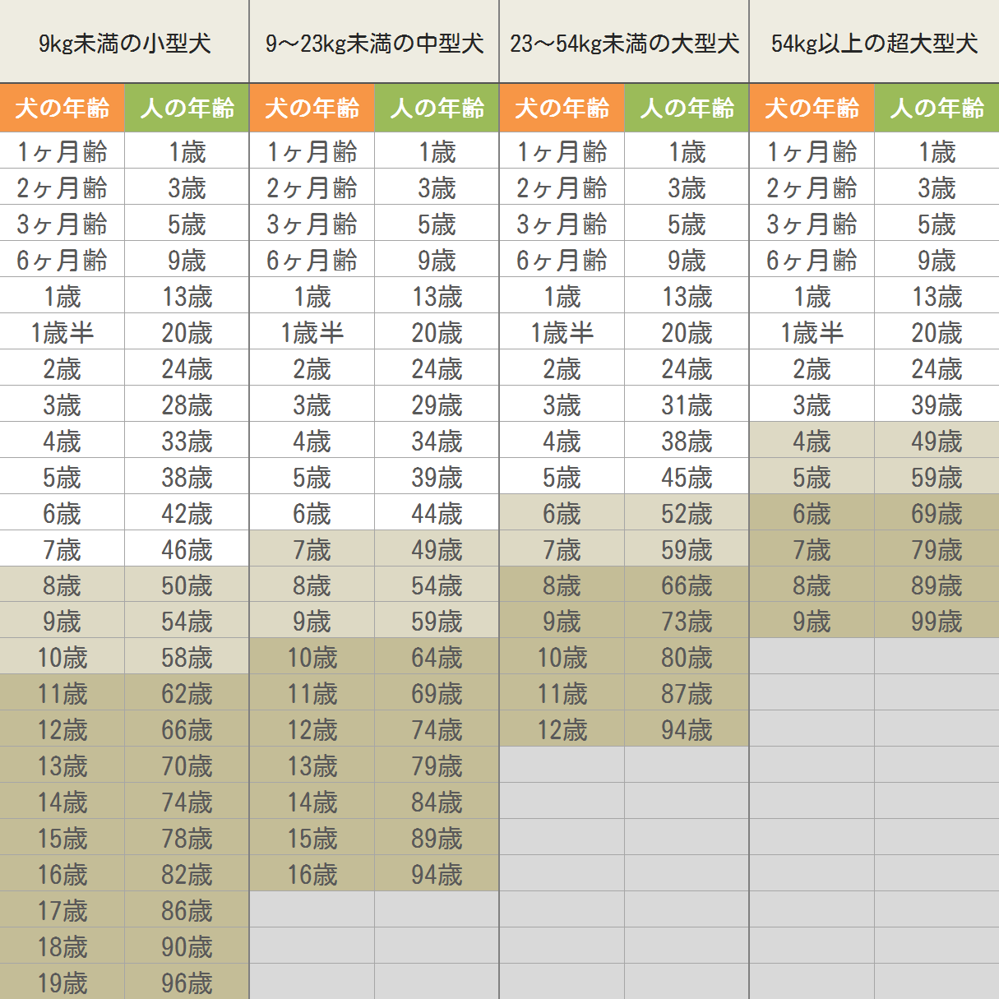Click orange 犬の年齢 header under 小型犬
Screen dimensions: 999x999
tap(62, 108)
